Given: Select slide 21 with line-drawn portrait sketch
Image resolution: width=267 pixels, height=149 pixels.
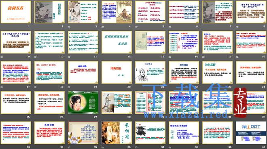Looking at the screenshot, I should [150, 72].
